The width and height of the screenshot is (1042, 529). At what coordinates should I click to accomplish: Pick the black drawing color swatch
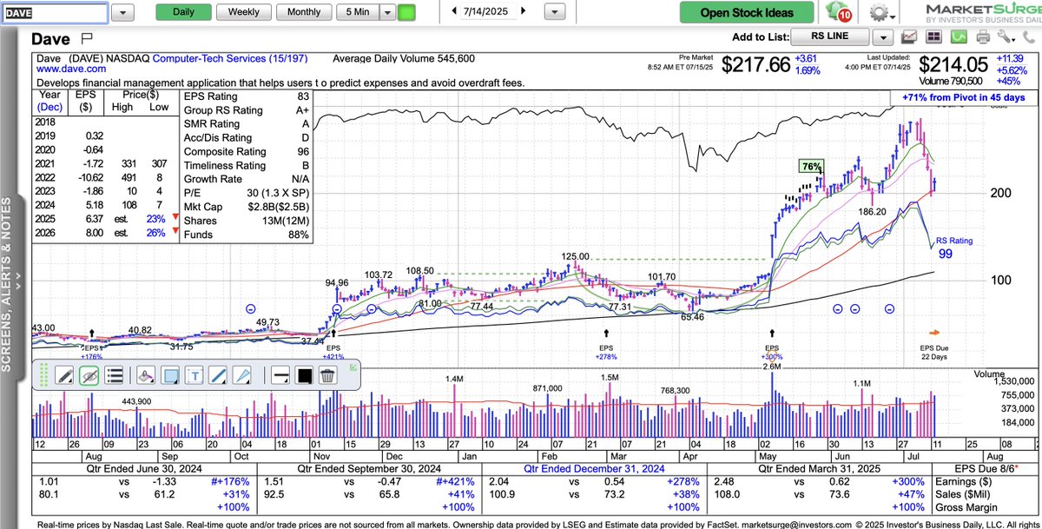pyautogui.click(x=305, y=375)
